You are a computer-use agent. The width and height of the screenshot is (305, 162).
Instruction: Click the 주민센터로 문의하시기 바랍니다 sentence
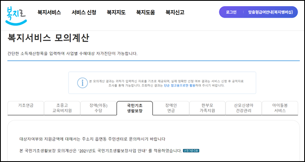pyautogui.click(x=92, y=139)
